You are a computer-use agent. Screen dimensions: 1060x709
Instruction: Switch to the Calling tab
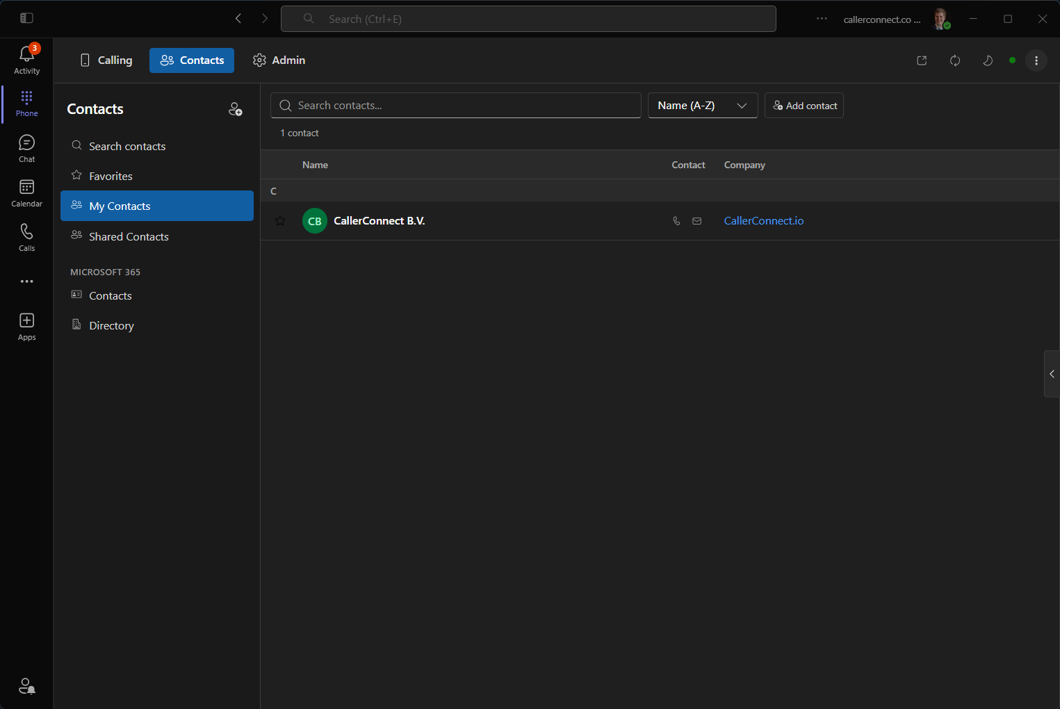coord(106,60)
